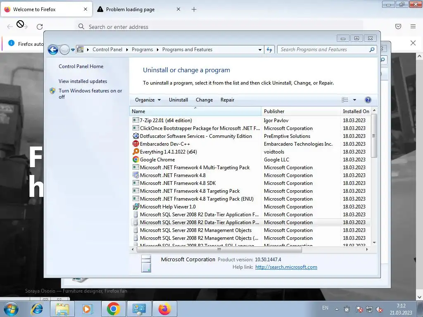The width and height of the screenshot is (423, 317).
Task: Select ClickOnce Bootstrapper Package row
Action: click(x=251, y=128)
